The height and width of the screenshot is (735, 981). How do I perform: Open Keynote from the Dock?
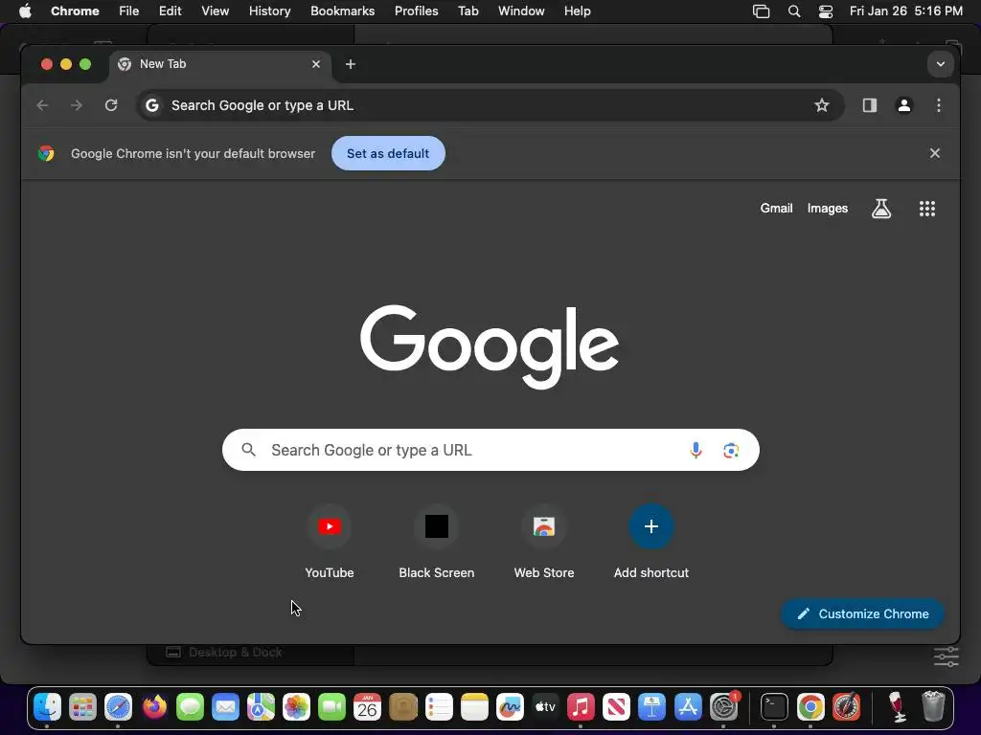(x=651, y=707)
